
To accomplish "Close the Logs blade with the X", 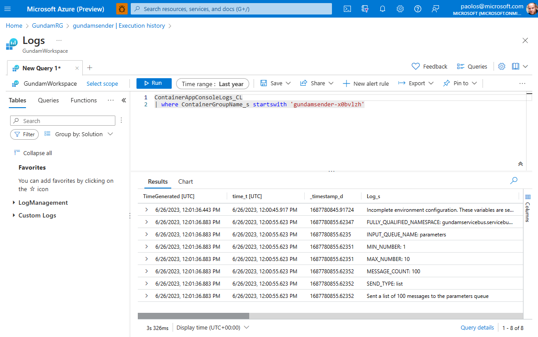I will point(525,40).
